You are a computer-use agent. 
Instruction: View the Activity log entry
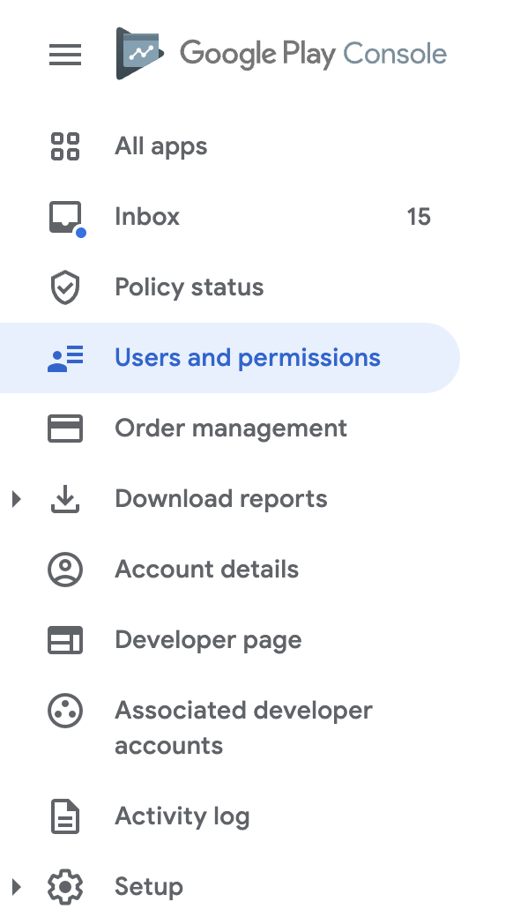click(182, 816)
